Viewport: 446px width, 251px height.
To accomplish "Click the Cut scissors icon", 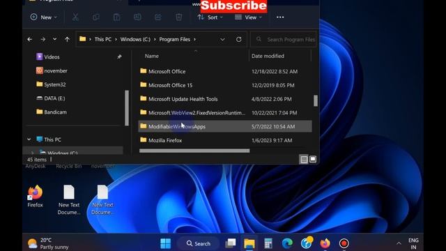I will (75, 17).
